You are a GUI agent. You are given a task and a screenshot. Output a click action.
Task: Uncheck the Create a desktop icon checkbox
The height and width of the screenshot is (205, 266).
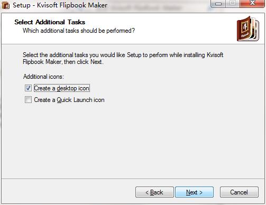point(28,88)
